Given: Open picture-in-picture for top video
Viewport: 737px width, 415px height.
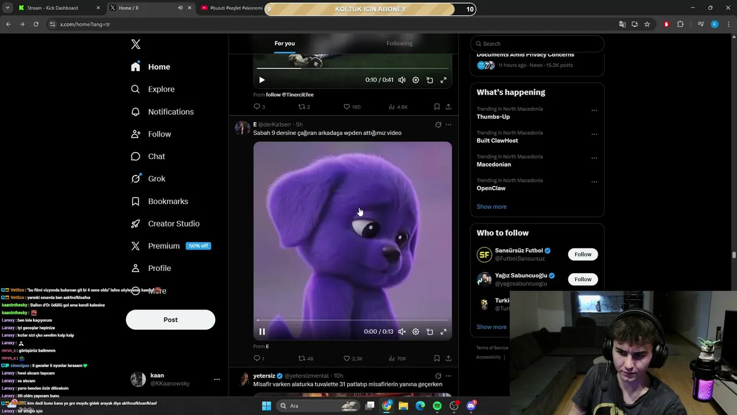Looking at the screenshot, I should [x=430, y=80].
